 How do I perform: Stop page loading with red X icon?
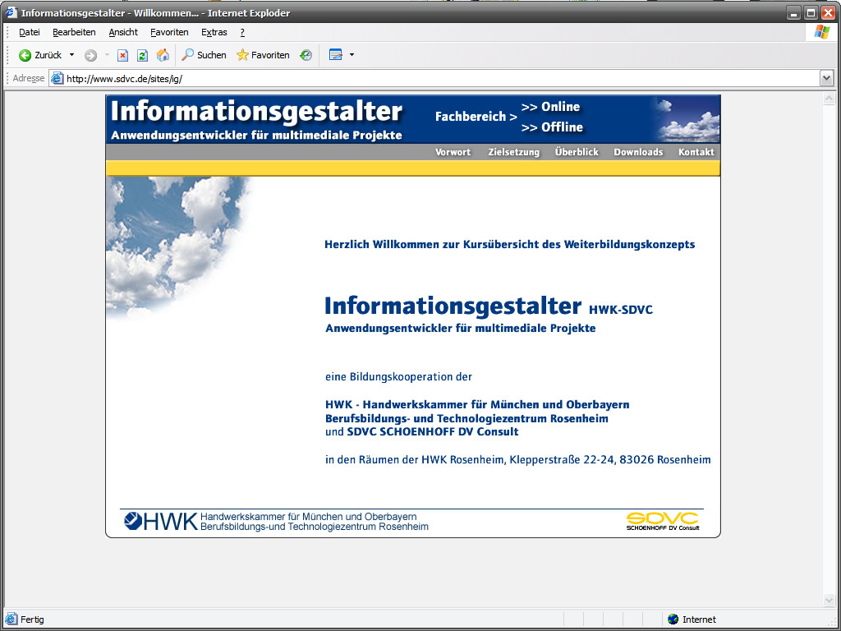(x=123, y=55)
